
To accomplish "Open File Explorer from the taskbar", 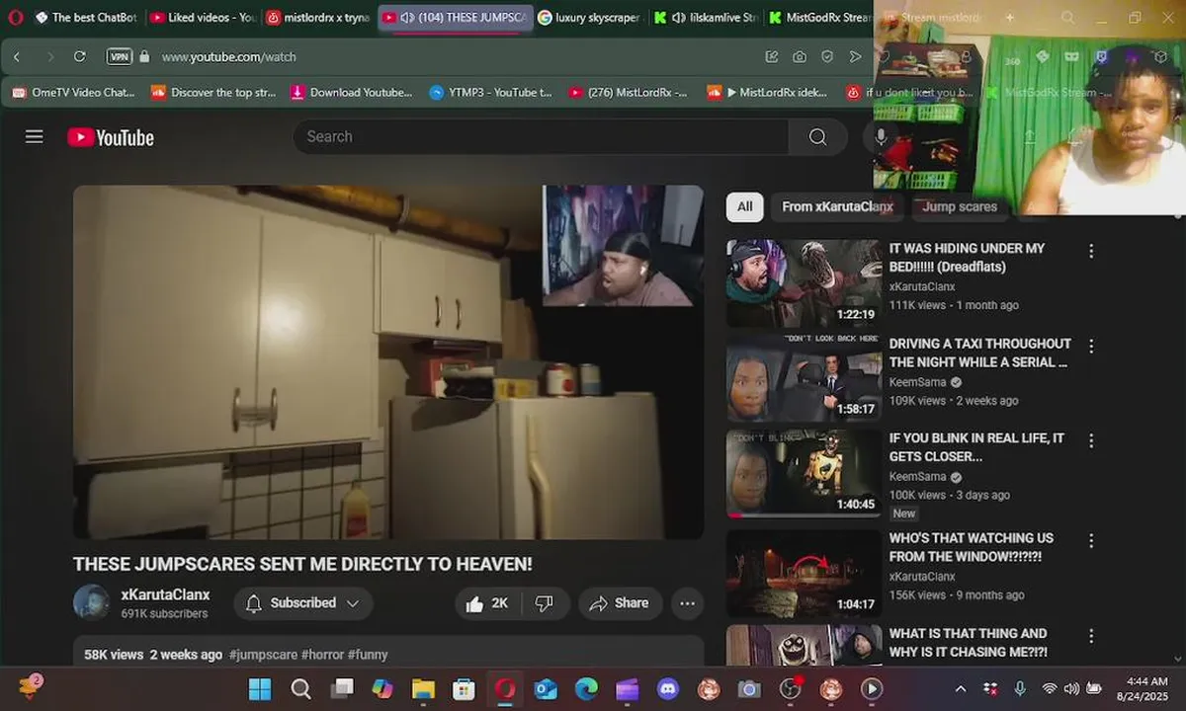I will pyautogui.click(x=423, y=688).
